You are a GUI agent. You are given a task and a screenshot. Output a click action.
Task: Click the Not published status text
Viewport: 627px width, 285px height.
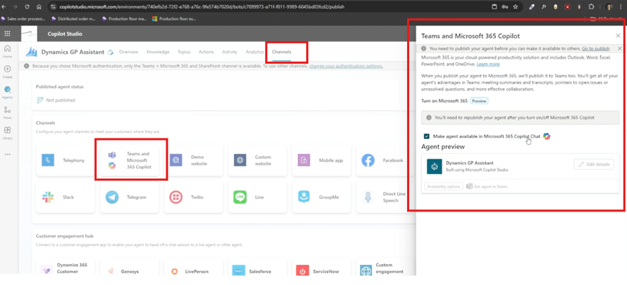point(61,100)
